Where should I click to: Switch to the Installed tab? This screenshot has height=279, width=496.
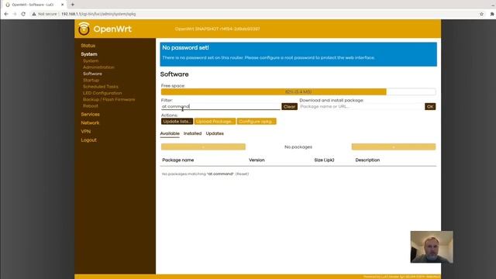point(192,133)
